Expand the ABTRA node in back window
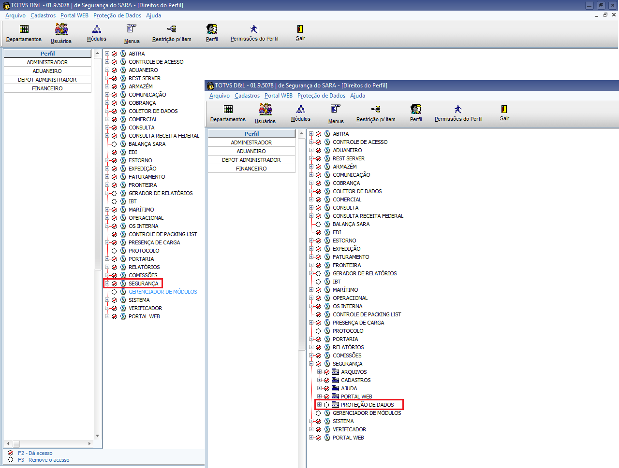619x468 pixels. (x=107, y=54)
